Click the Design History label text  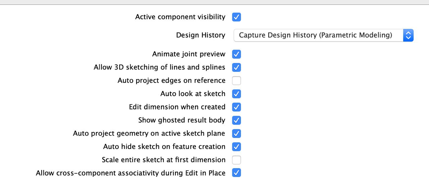[201, 35]
